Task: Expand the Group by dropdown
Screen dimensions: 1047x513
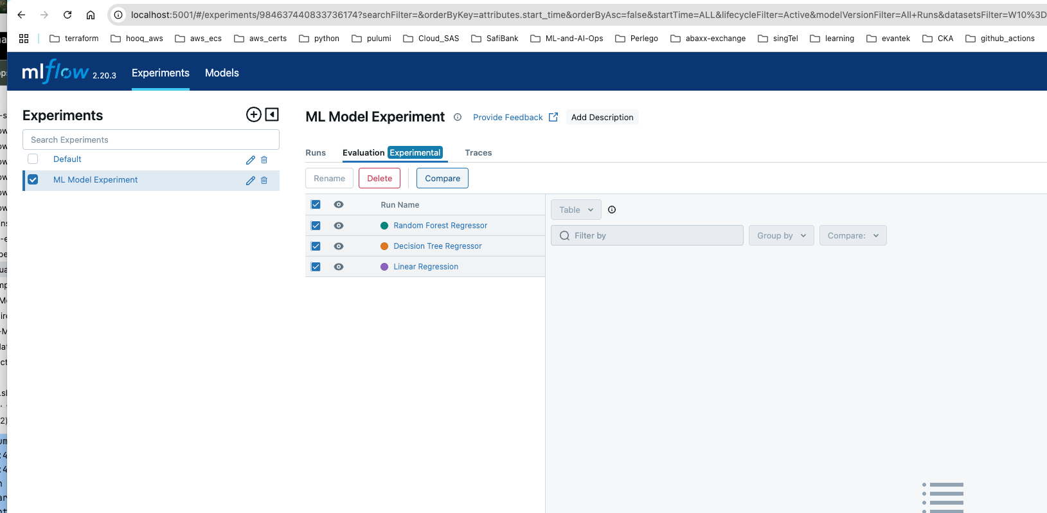Action: tap(782, 235)
